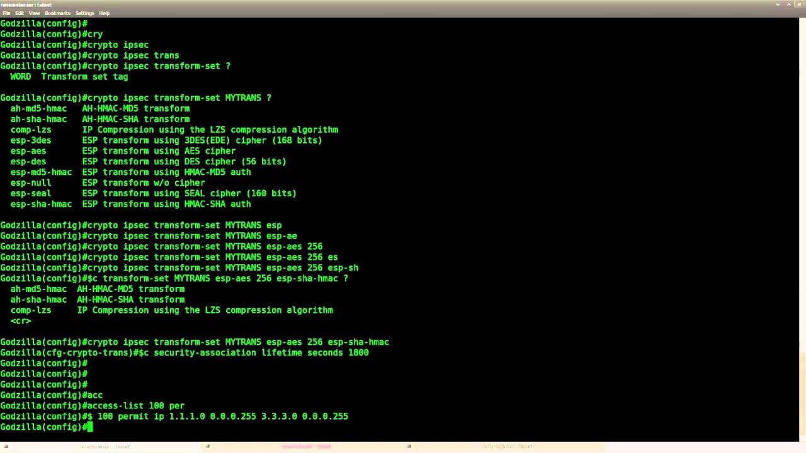This screenshot has height=453, width=806.
Task: Open the Help menu
Action: [x=105, y=13]
